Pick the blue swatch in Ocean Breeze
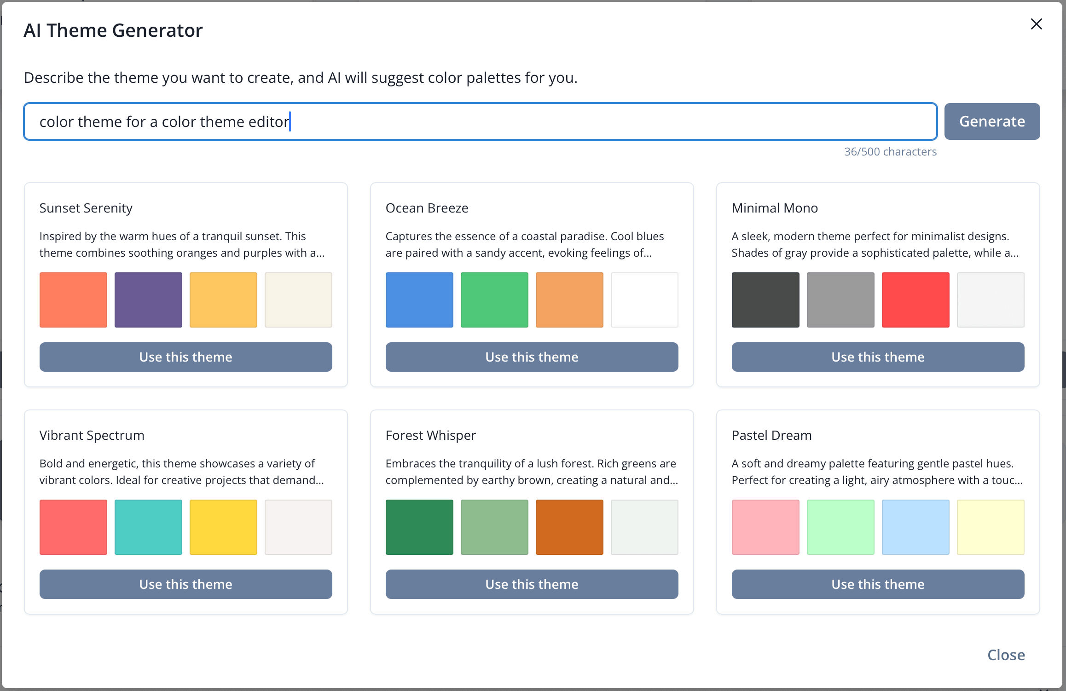 point(419,300)
